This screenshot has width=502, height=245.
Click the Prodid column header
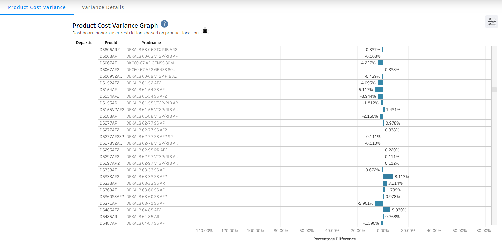pyautogui.click(x=111, y=43)
